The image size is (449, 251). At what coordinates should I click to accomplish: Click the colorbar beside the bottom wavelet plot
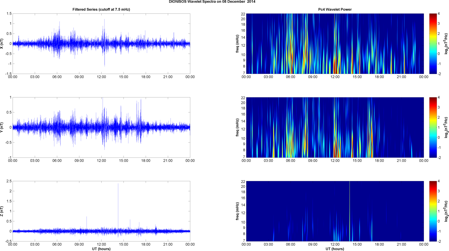click(433, 211)
